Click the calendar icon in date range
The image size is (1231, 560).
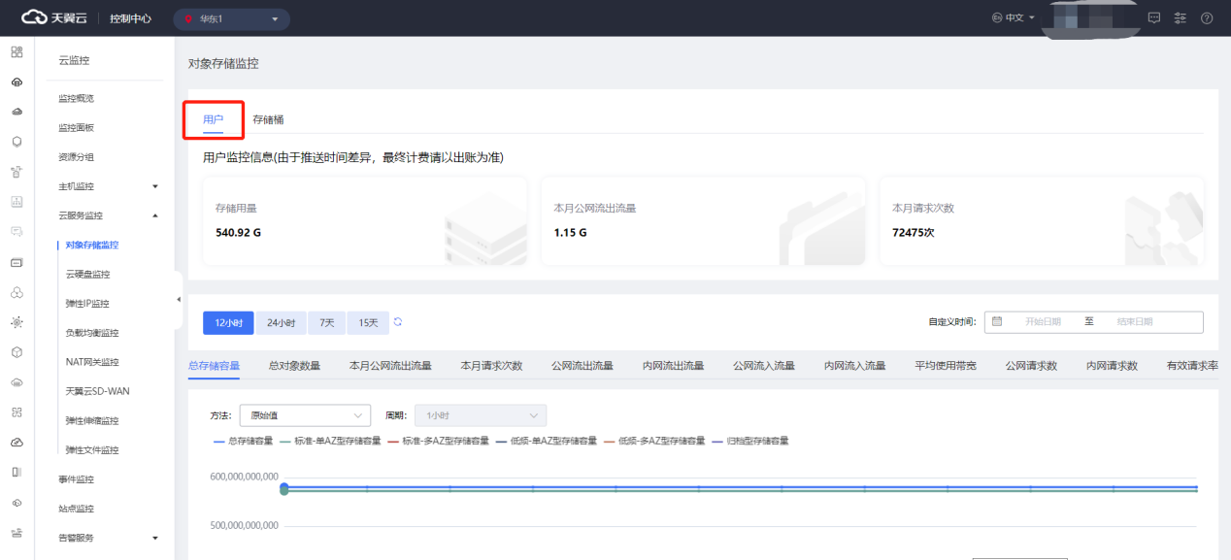(997, 321)
